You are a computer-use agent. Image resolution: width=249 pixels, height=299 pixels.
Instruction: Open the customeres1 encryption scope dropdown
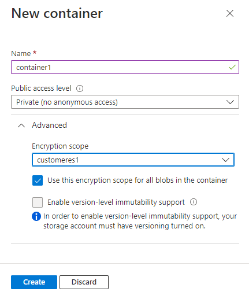pos(133,160)
